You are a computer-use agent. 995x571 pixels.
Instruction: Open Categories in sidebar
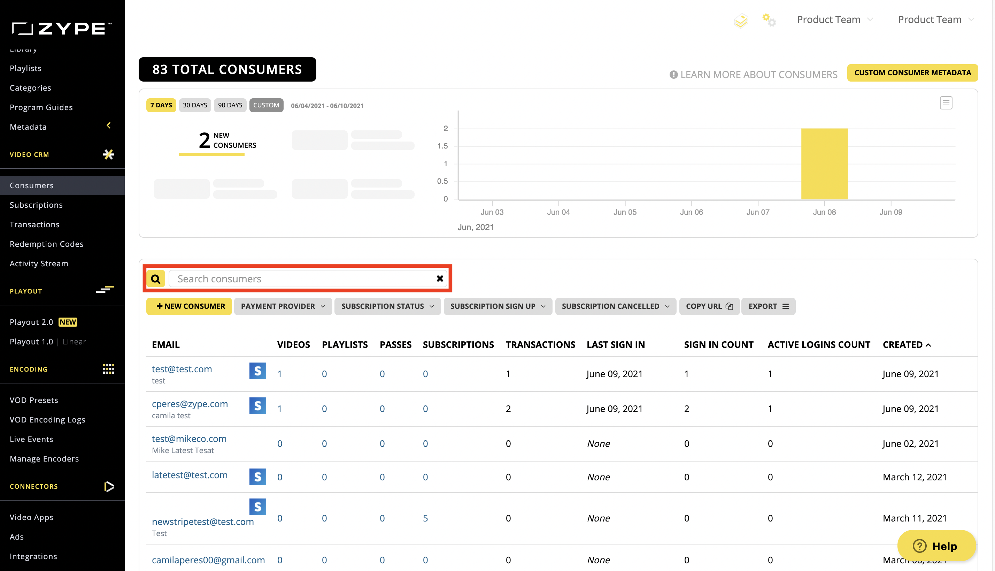30,88
